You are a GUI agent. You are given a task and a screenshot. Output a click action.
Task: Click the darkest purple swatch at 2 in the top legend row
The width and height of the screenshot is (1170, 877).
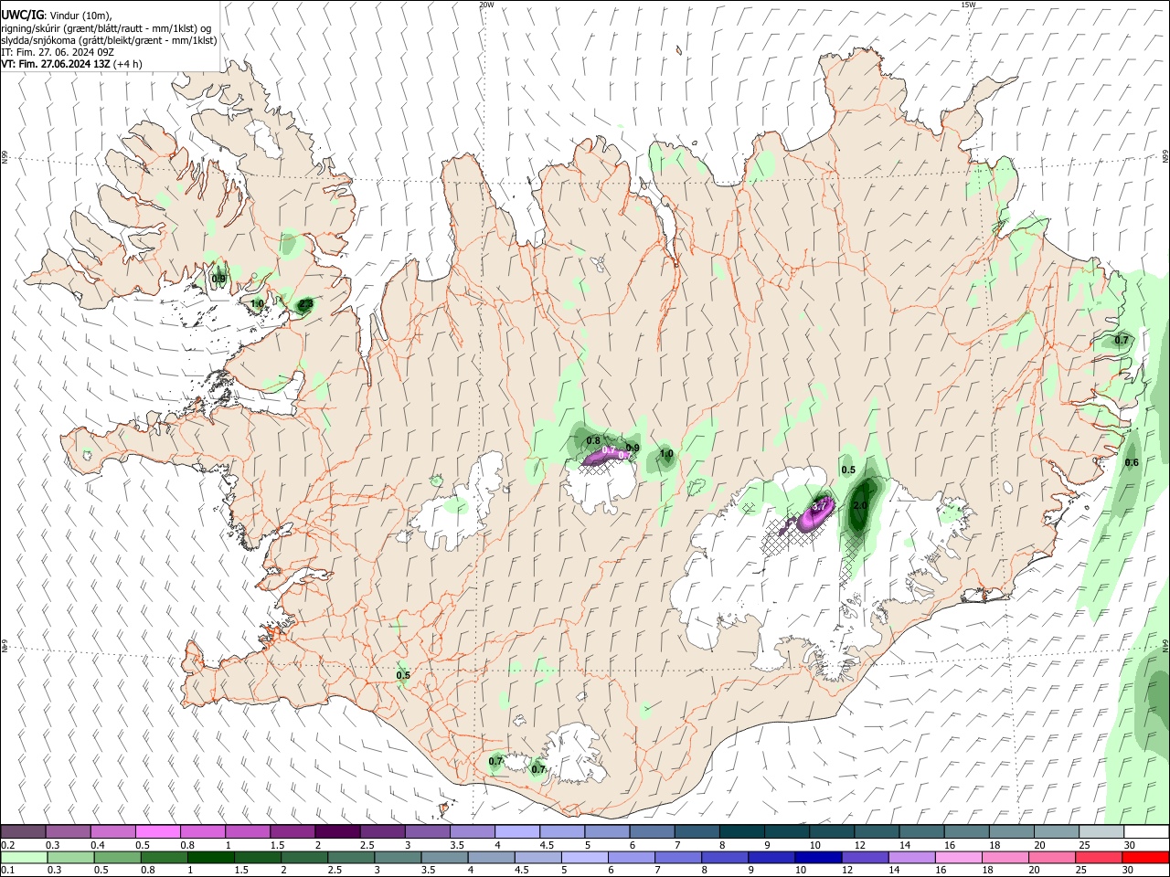point(336,832)
